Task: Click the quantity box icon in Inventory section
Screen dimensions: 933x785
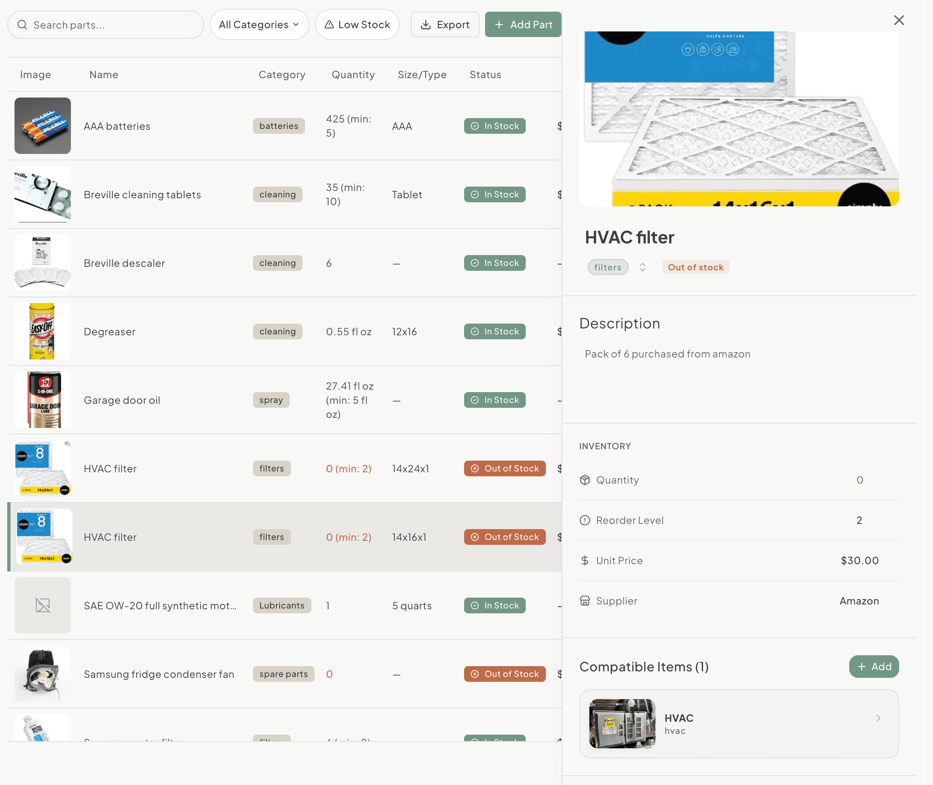Action: [x=585, y=480]
